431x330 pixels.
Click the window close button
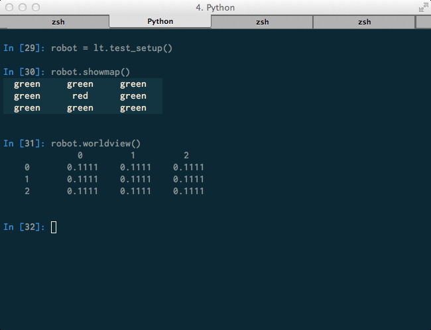[x=9, y=7]
